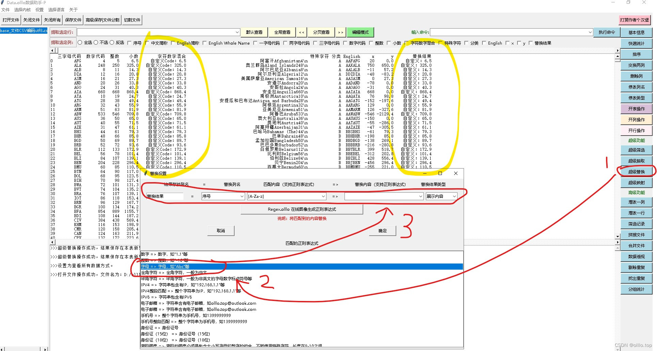Open the 文件 menu

point(5,10)
